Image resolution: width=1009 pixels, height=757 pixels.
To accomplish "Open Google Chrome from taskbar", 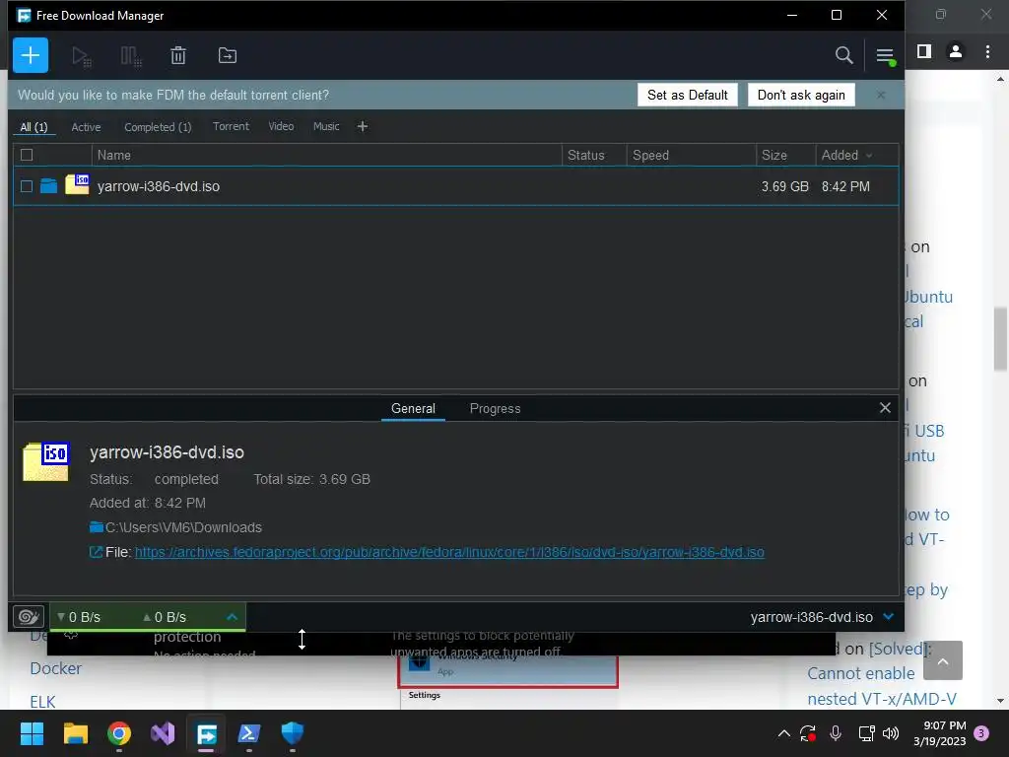I will (119, 733).
